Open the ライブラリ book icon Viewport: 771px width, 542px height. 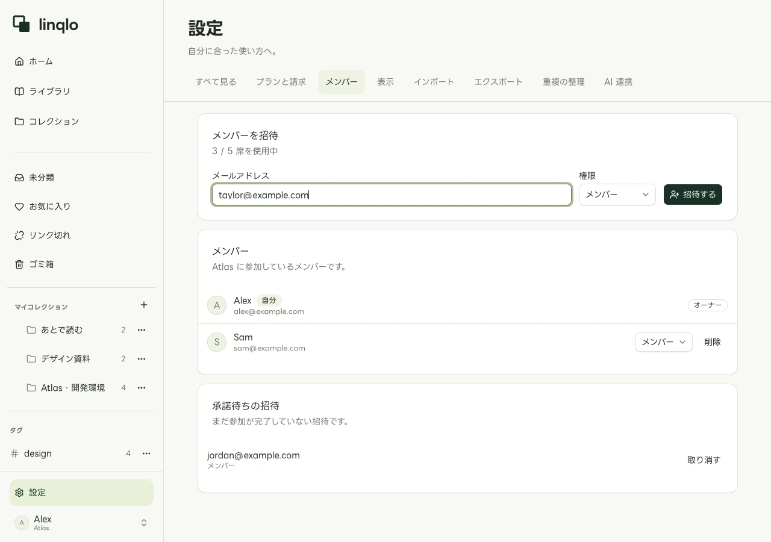tap(19, 92)
